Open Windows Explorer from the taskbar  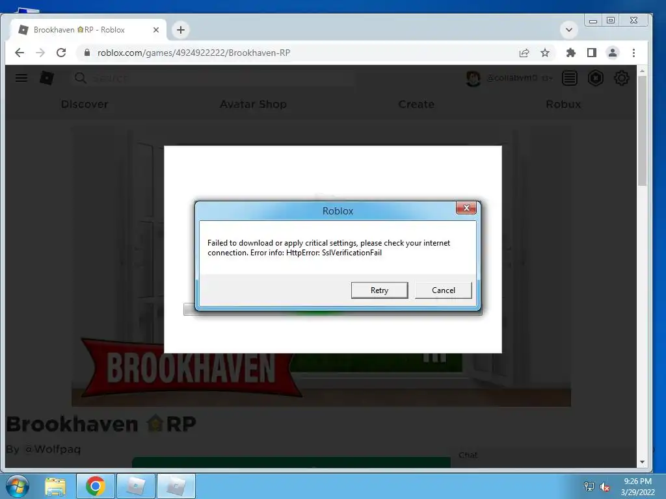pos(55,486)
